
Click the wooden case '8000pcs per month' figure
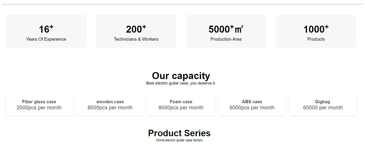(110, 108)
